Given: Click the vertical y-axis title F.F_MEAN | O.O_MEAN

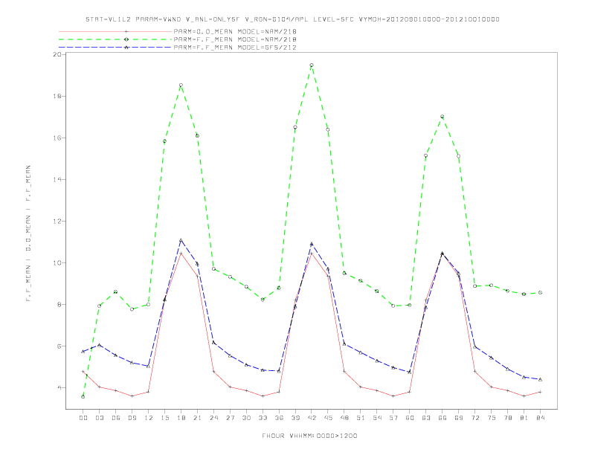Looking at the screenshot, I should [28, 233].
